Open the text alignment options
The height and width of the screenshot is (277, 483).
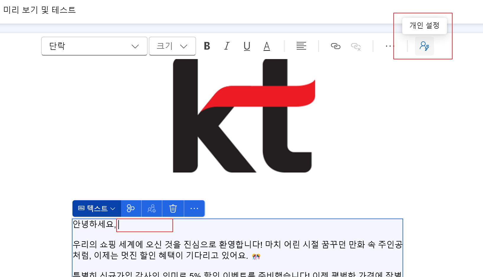click(301, 46)
